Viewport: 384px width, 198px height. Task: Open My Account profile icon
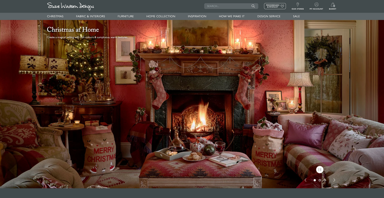[316, 6]
